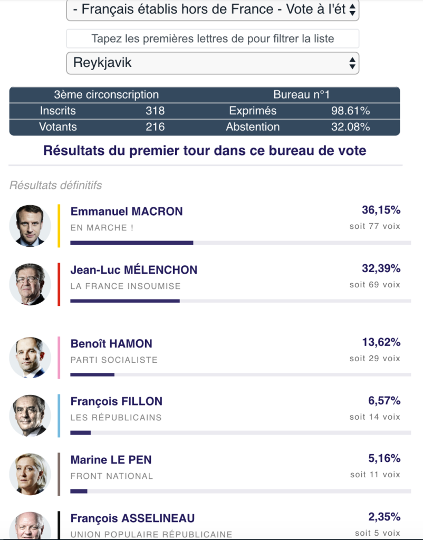This screenshot has width=423, height=540.
Task: Click the Jean-Luc MÉLENCHON name
Action: (134, 270)
